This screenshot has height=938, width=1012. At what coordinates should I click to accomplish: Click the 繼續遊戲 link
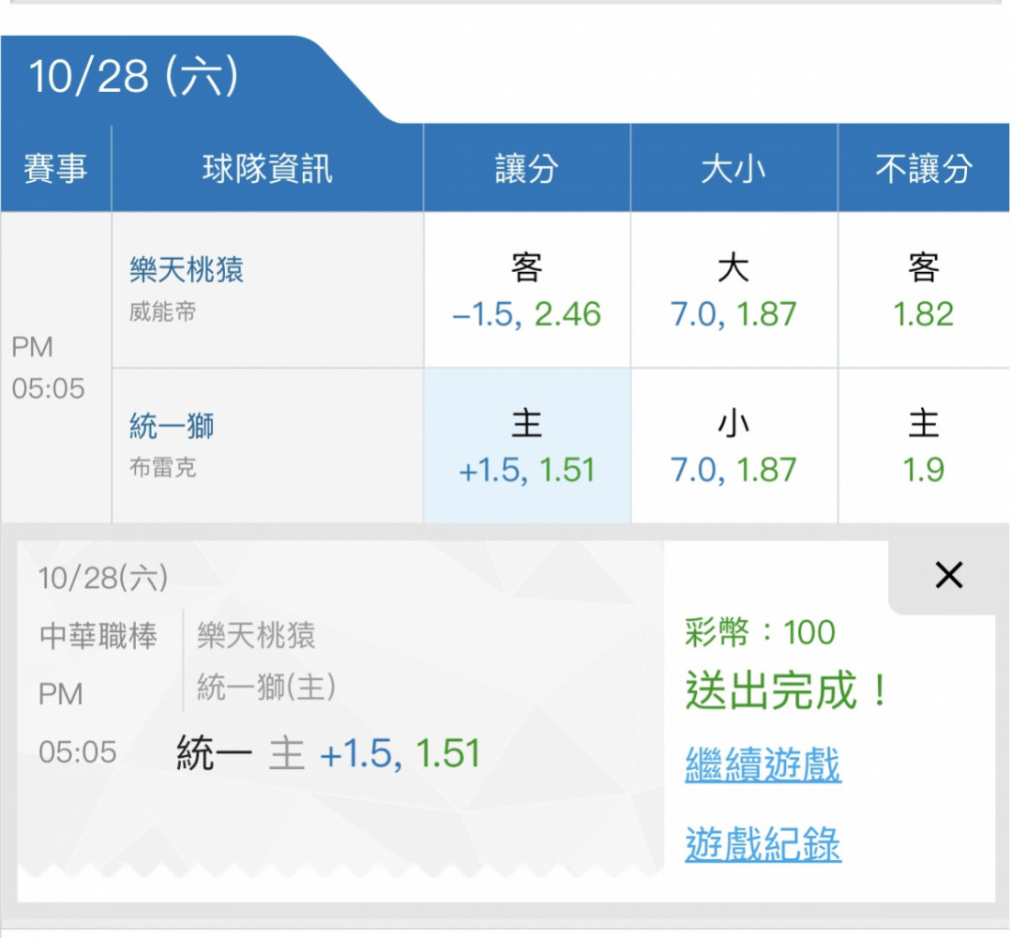(763, 764)
